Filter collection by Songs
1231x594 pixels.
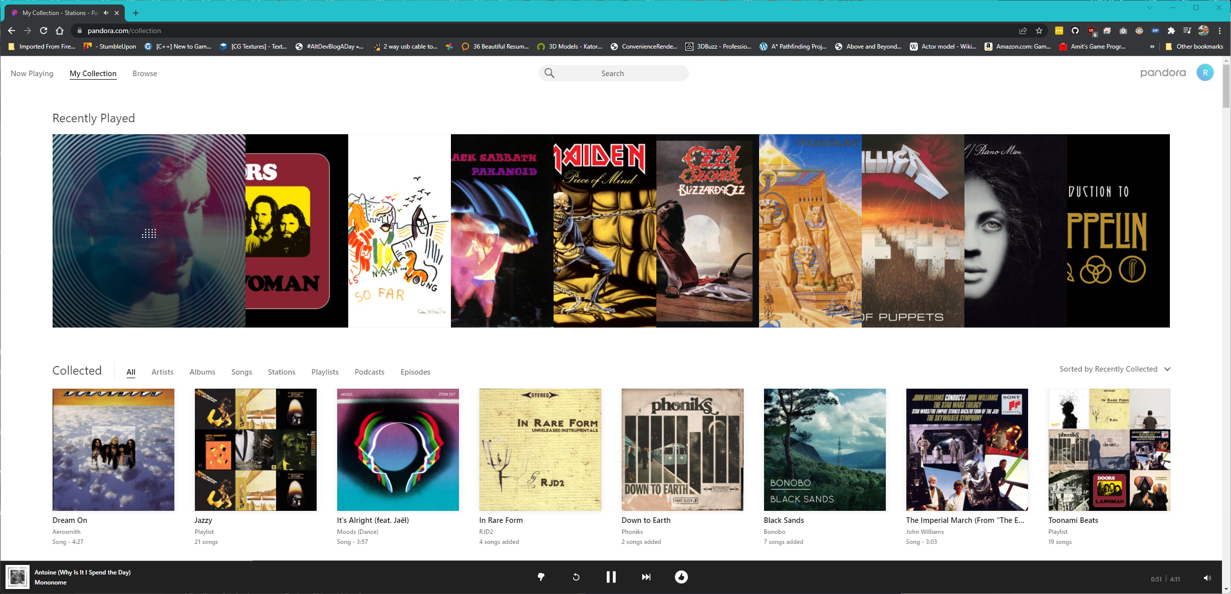click(241, 372)
